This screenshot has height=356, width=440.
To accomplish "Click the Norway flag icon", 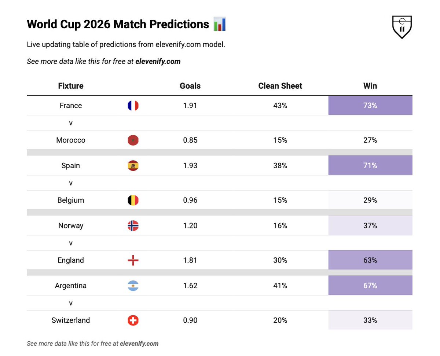I will click(133, 226).
